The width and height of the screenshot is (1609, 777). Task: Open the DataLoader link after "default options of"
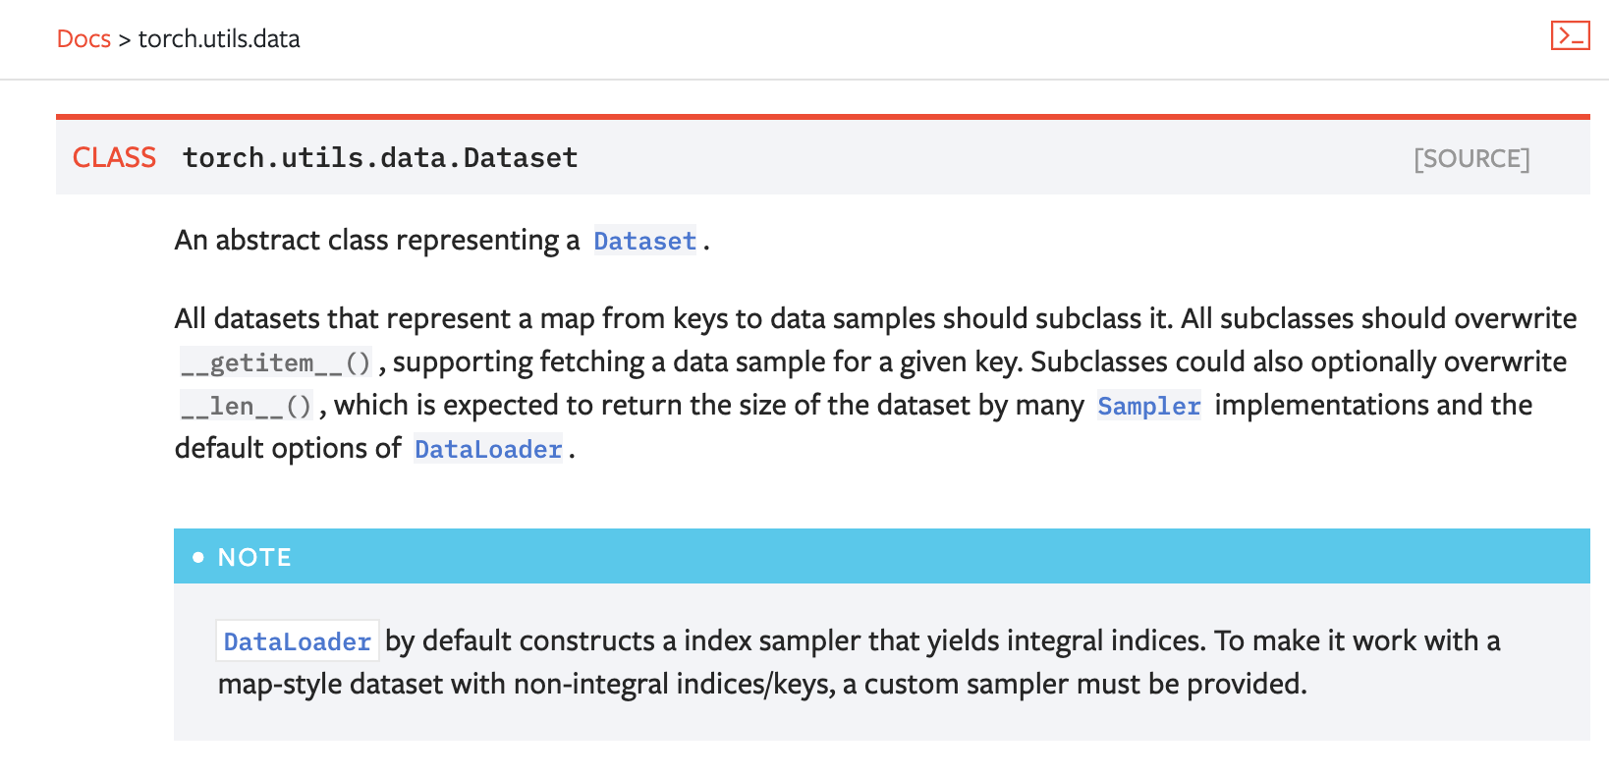coord(488,449)
